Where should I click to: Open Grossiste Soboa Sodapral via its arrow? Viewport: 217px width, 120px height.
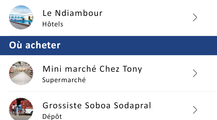195,110
